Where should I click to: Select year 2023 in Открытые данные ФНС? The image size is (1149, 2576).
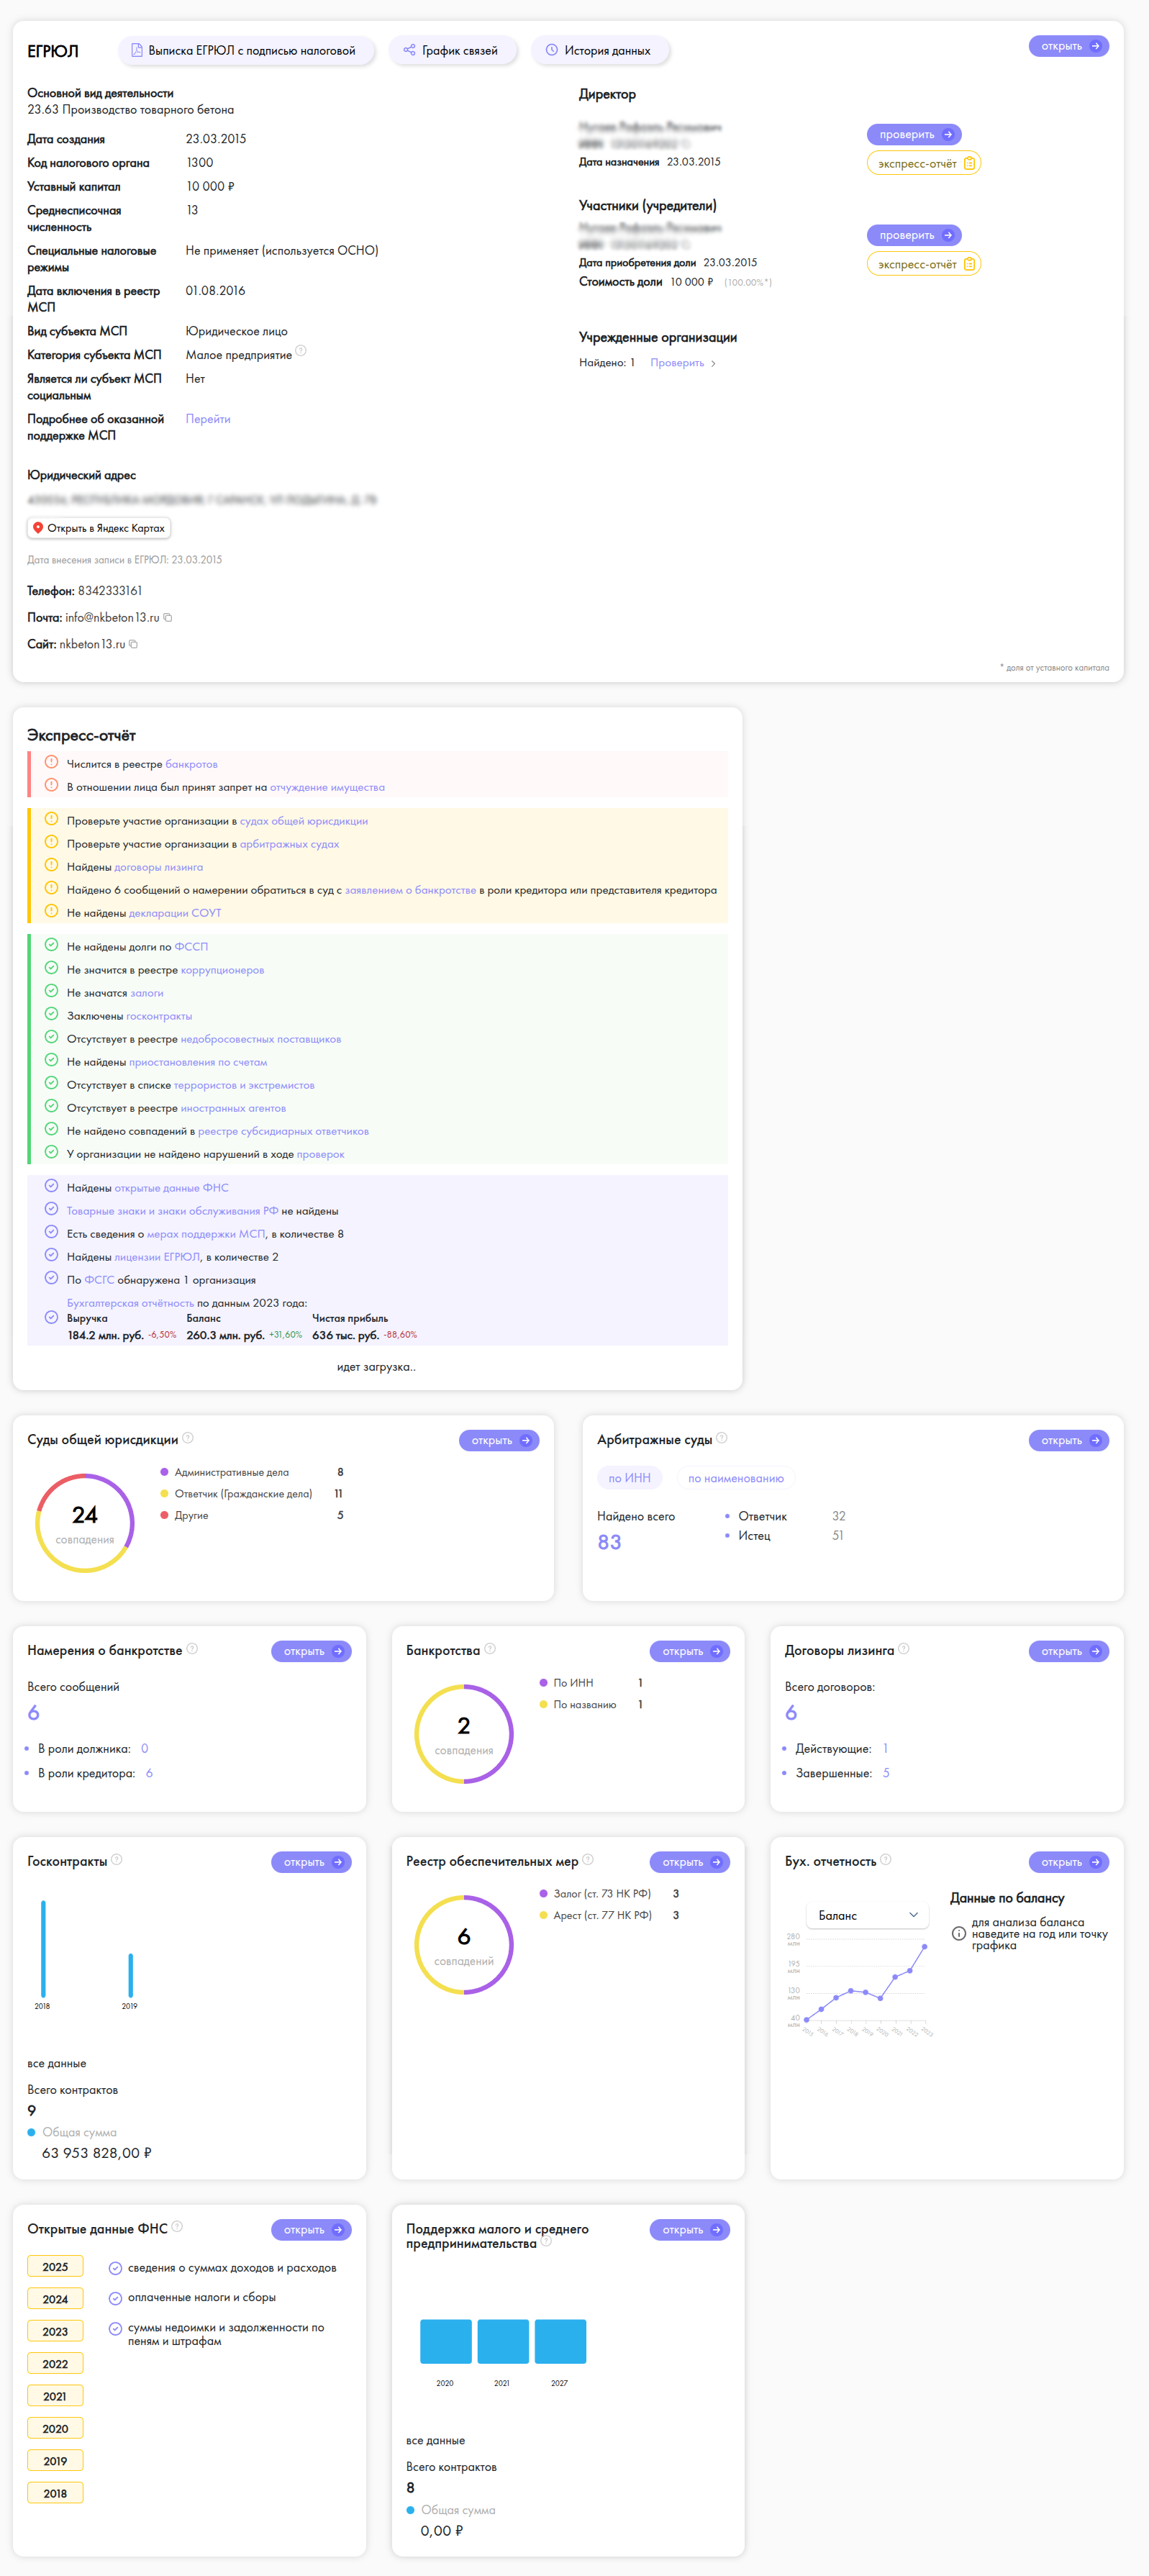click(55, 2332)
